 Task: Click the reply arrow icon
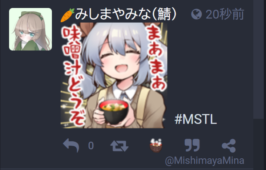[71, 145]
